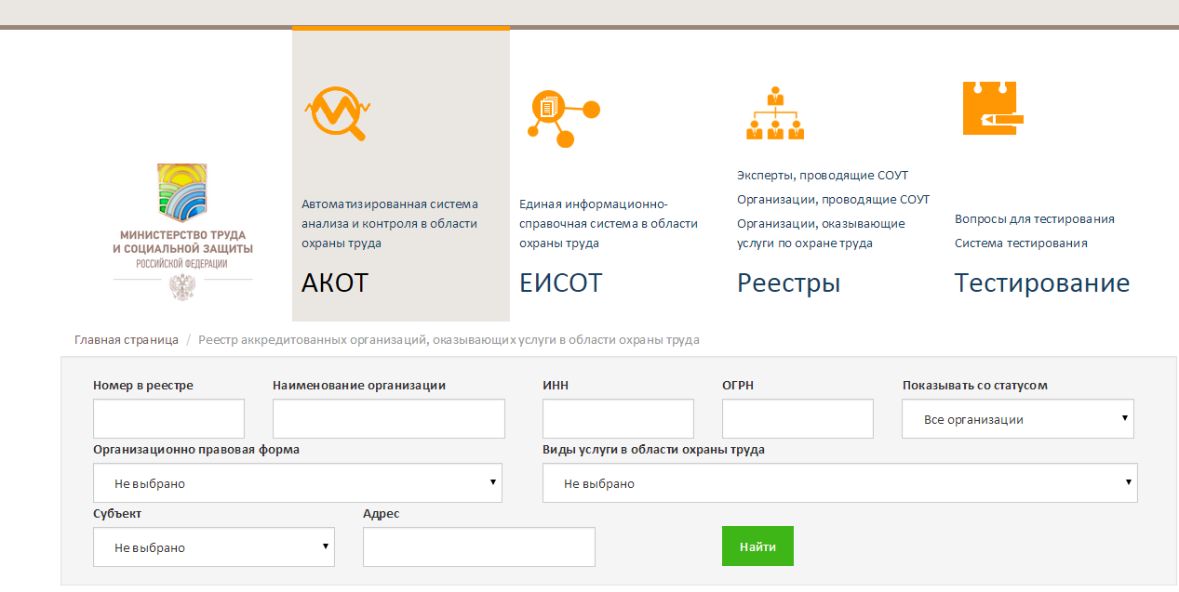The image size is (1179, 592).
Task: Open 'Эксперты, проводящие СОУТ' link
Action: point(822,175)
